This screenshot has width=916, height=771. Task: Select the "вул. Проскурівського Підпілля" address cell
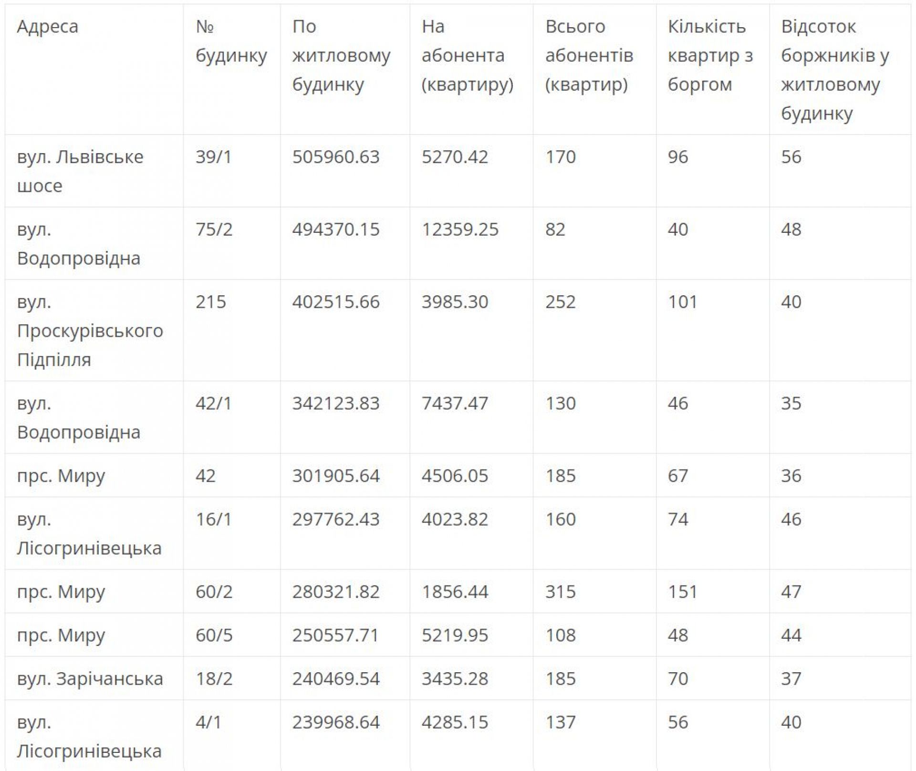pos(90,330)
